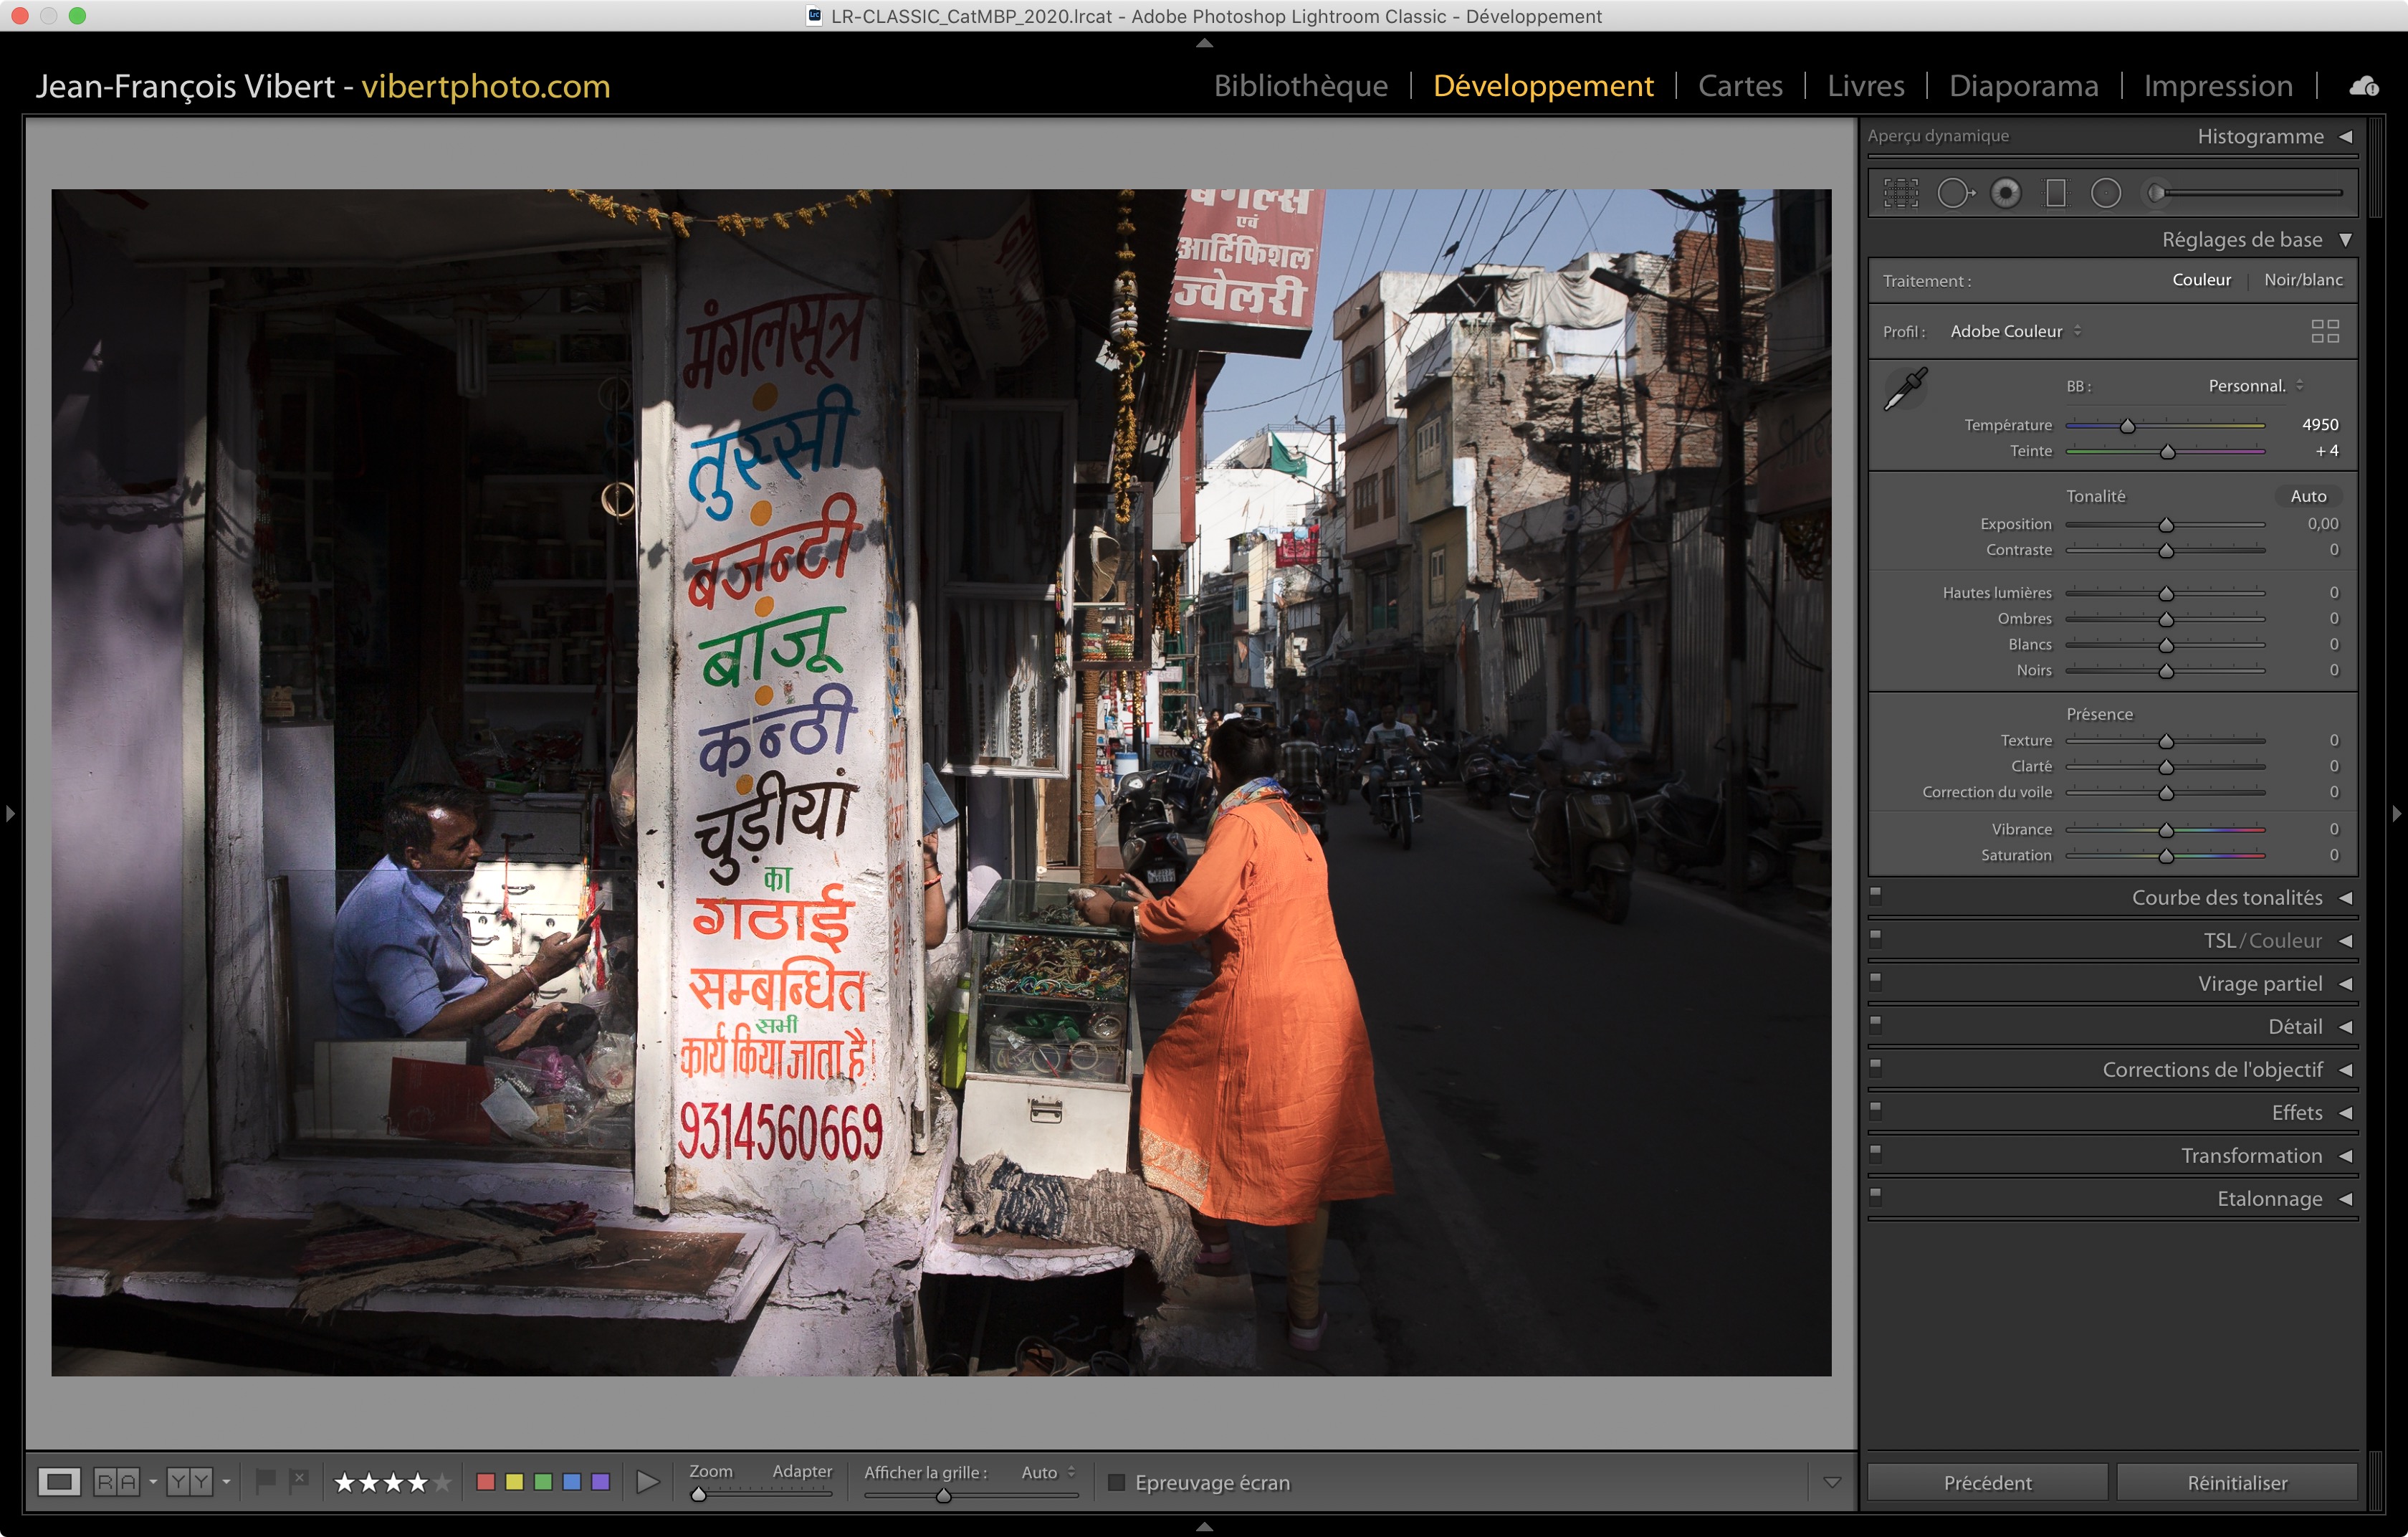Select the Red Eye Correction tool
The image size is (2408, 1537).
tap(2005, 193)
